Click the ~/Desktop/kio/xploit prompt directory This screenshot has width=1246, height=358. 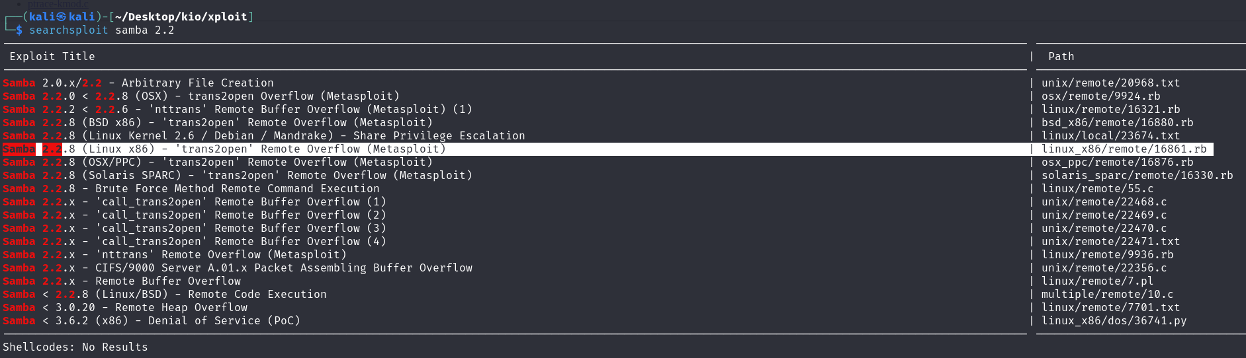click(181, 17)
